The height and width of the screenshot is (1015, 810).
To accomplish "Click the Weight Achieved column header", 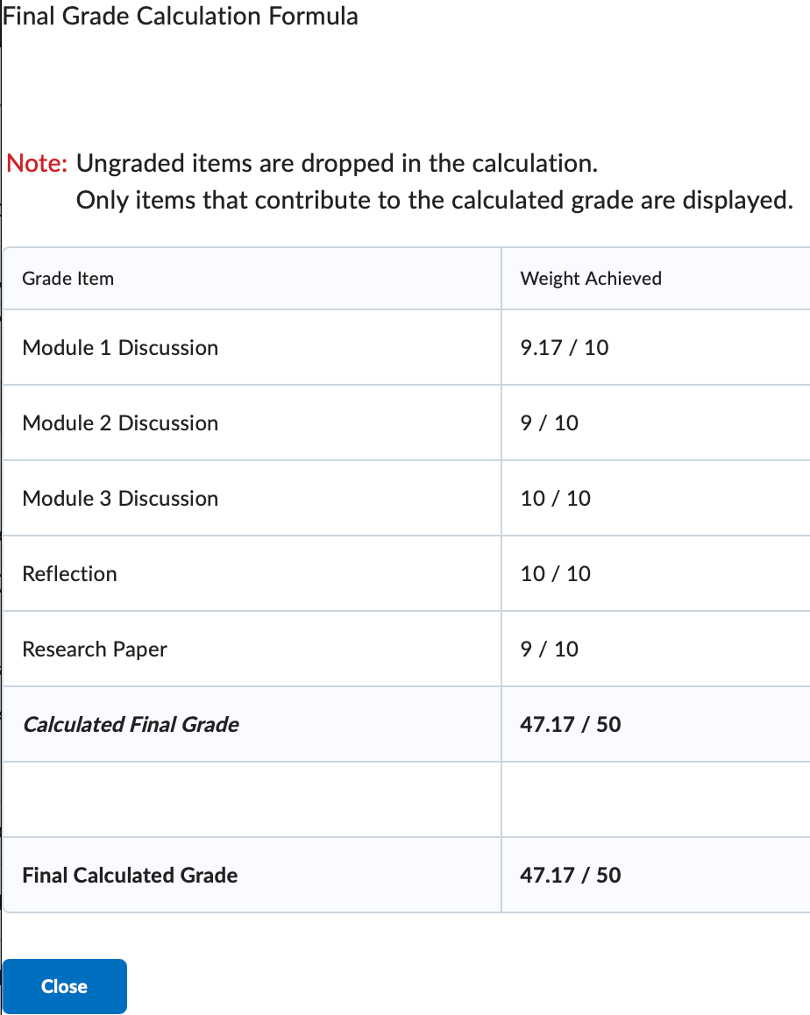I will tap(591, 278).
